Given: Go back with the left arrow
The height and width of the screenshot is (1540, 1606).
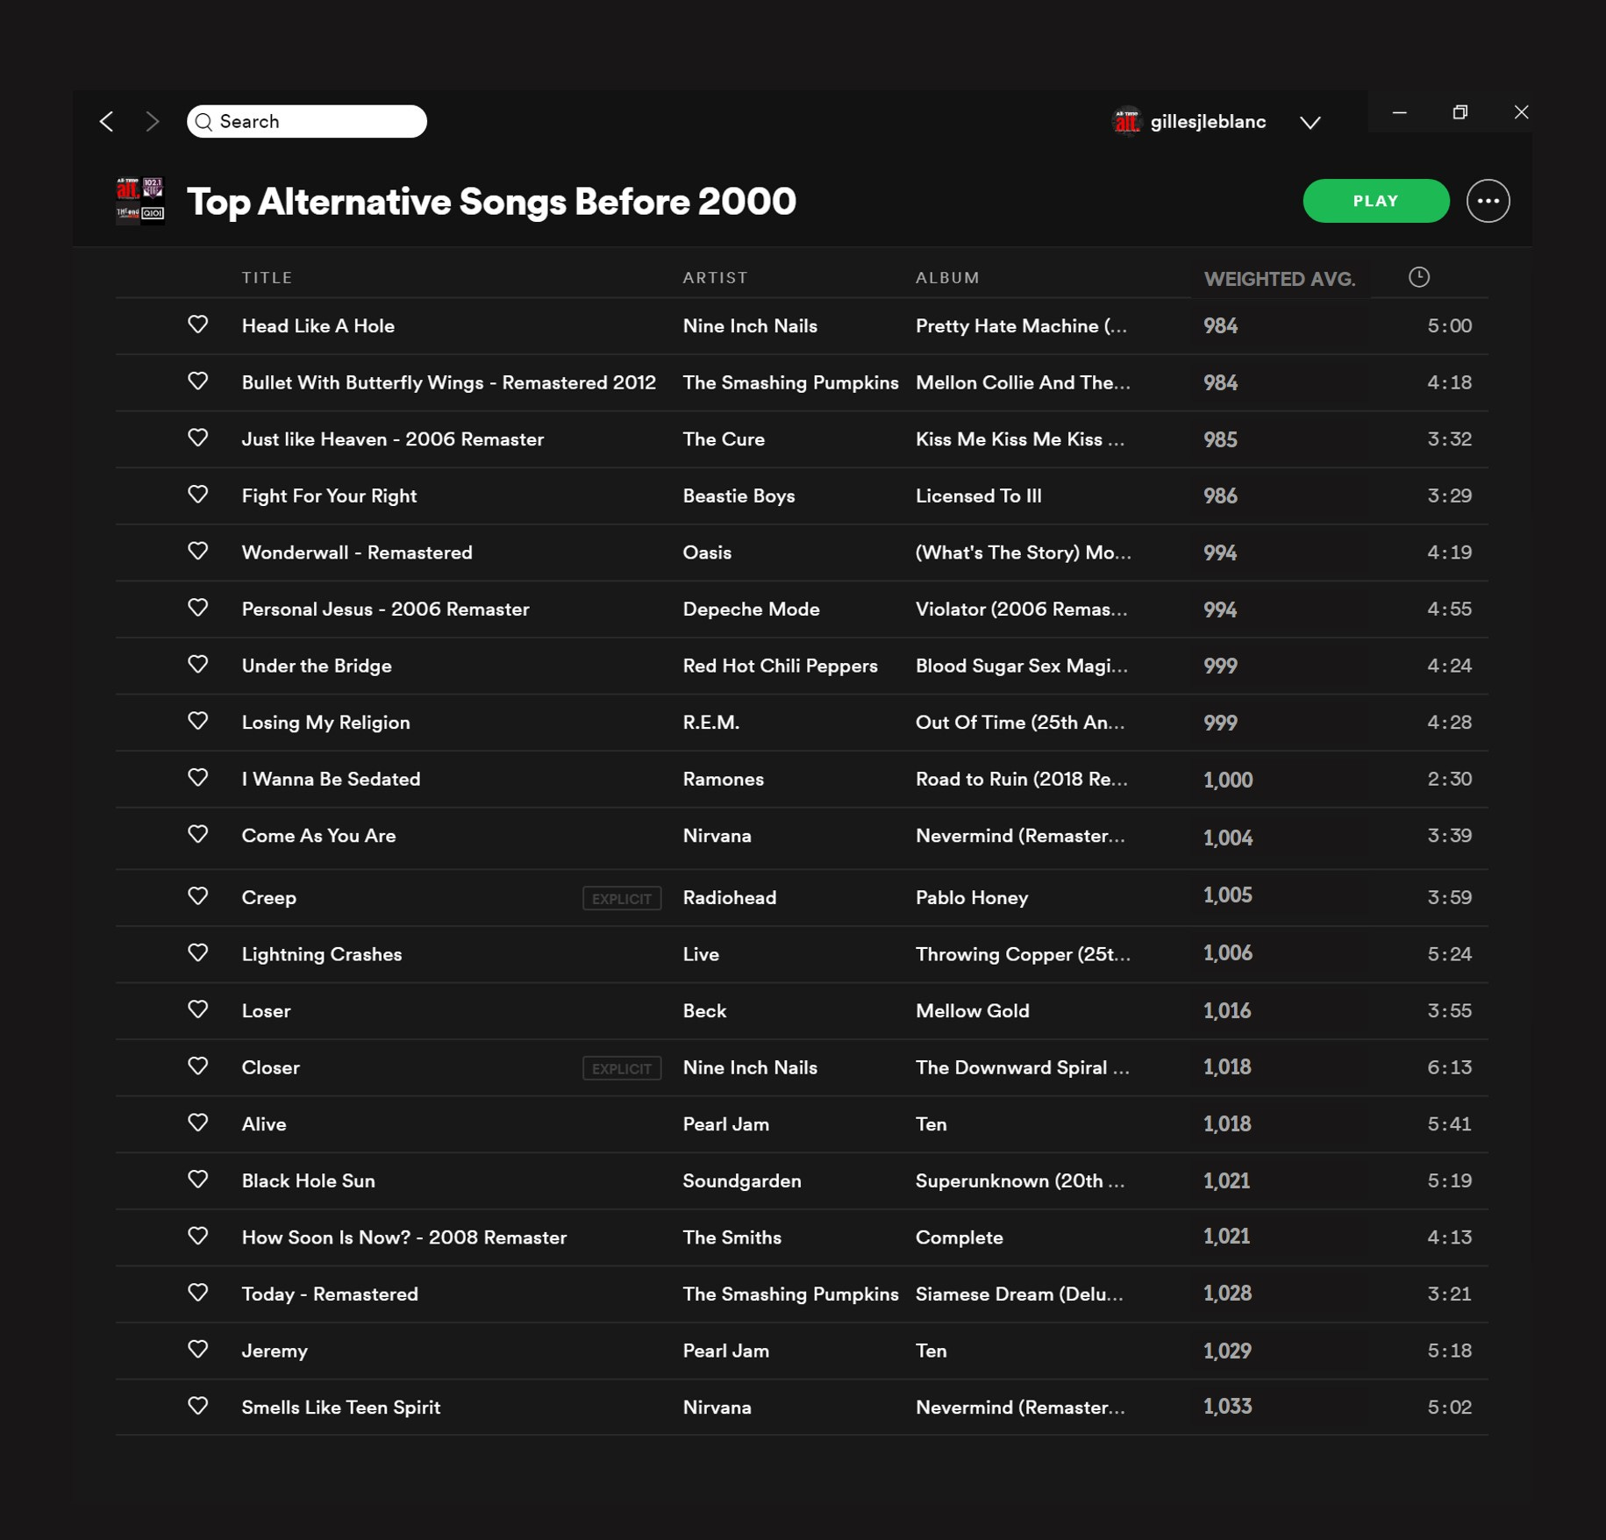Looking at the screenshot, I should [106, 121].
